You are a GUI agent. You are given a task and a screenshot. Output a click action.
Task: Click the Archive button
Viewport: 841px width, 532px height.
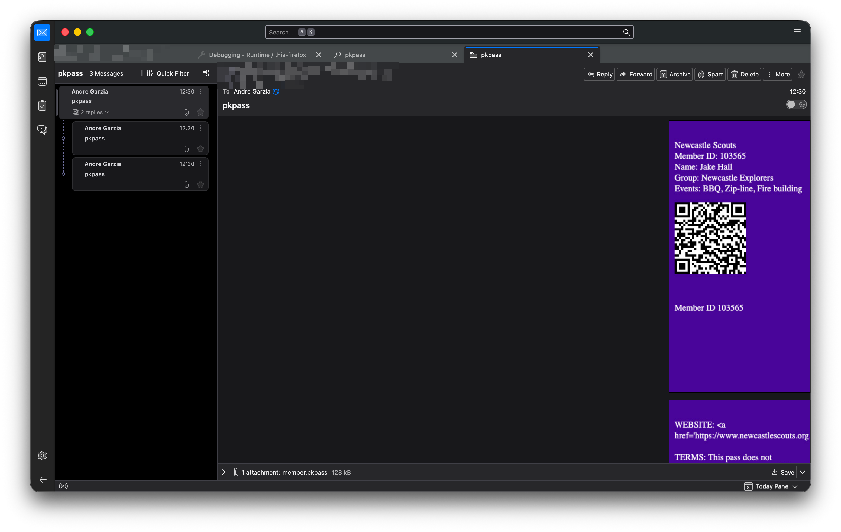point(674,75)
